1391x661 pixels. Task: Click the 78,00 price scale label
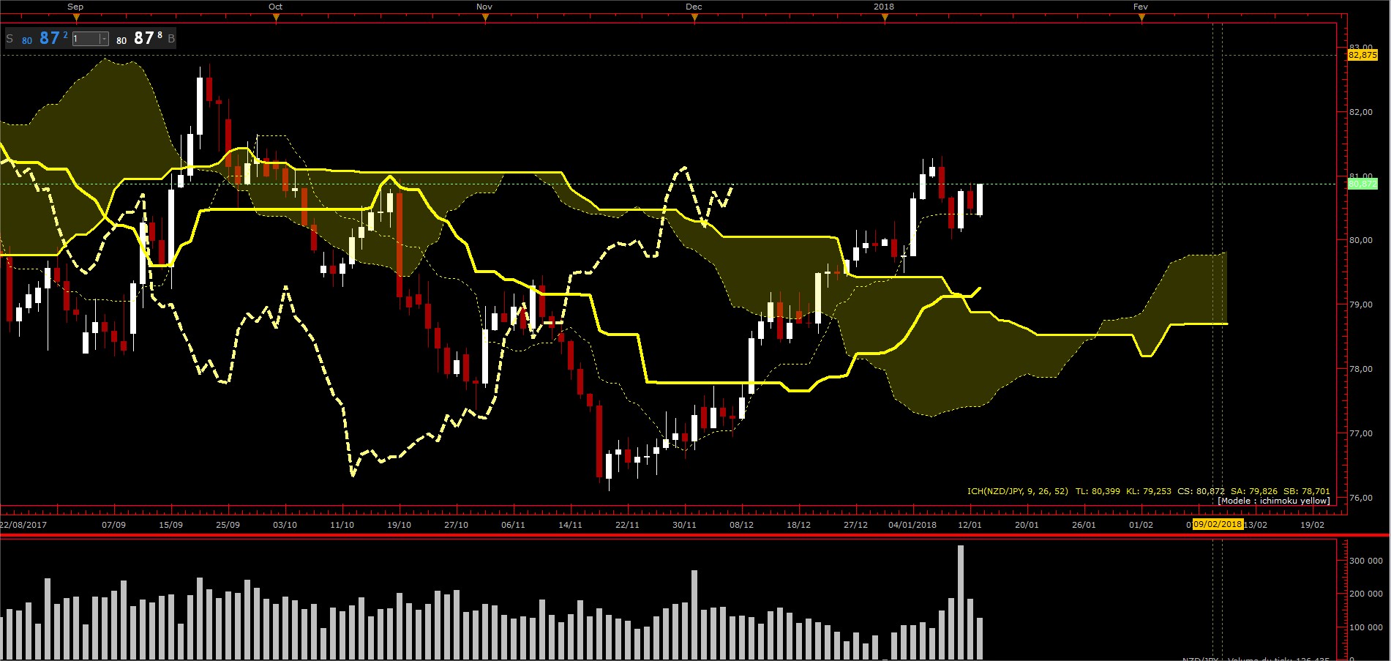pos(1361,369)
